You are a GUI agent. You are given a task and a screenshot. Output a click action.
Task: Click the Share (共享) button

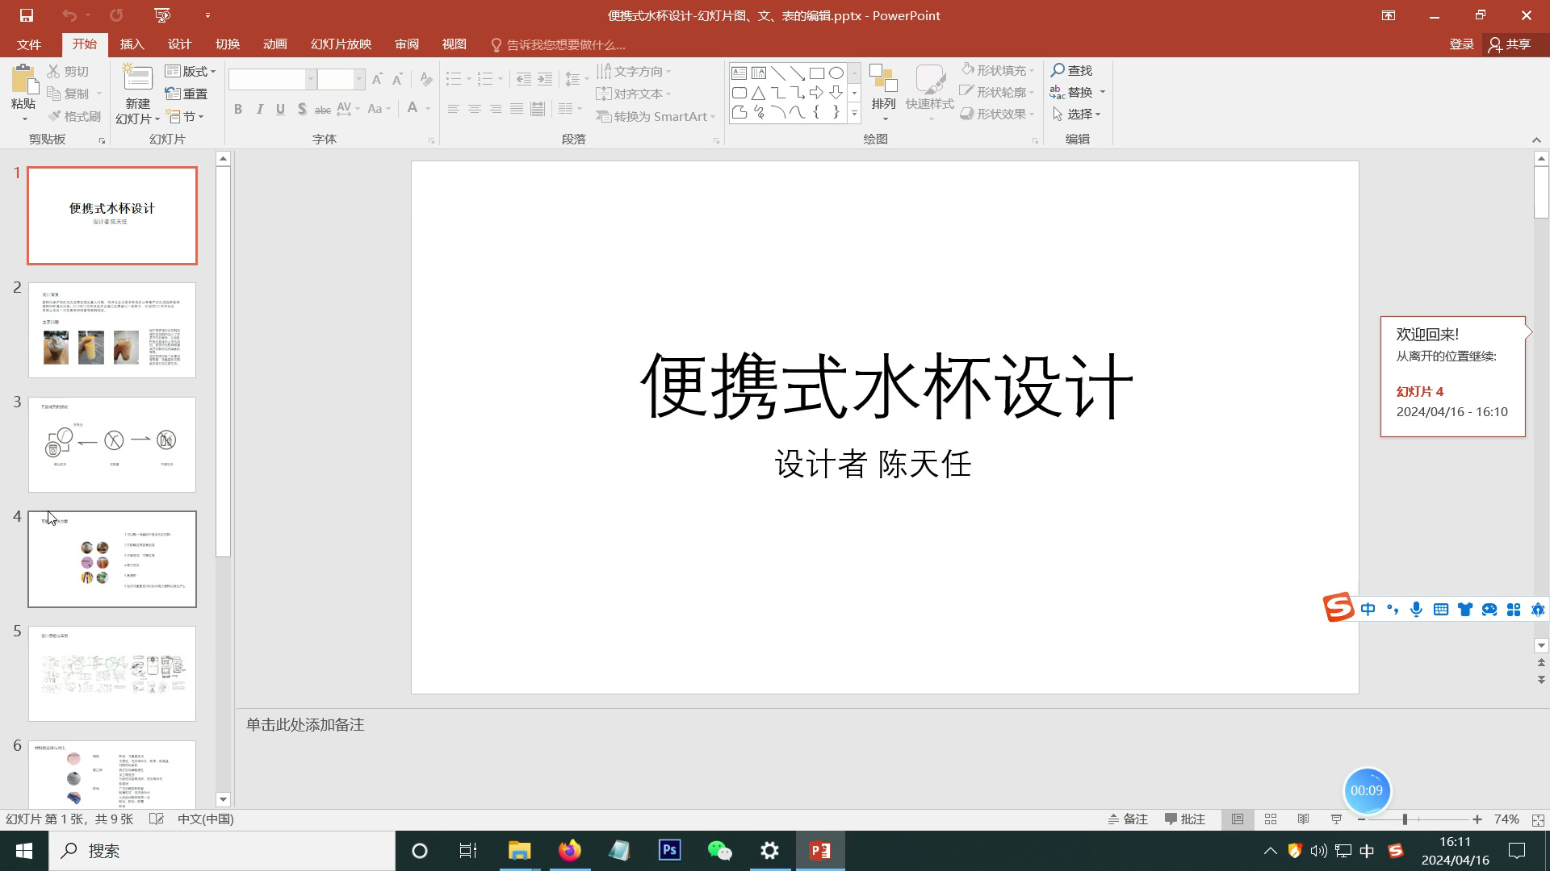point(1509,44)
